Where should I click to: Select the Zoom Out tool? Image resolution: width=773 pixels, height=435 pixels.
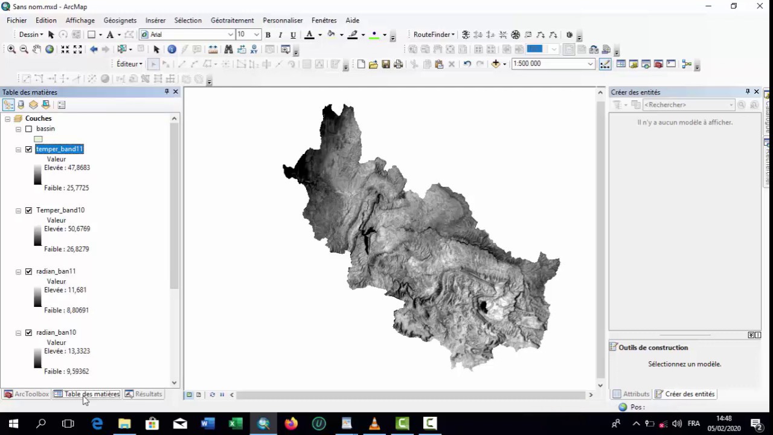[x=24, y=50]
